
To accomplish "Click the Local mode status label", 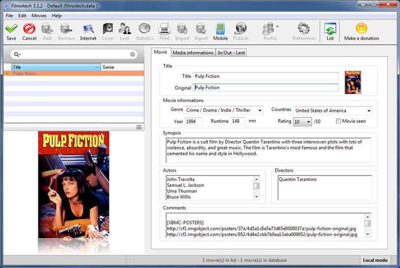I will point(375,260).
